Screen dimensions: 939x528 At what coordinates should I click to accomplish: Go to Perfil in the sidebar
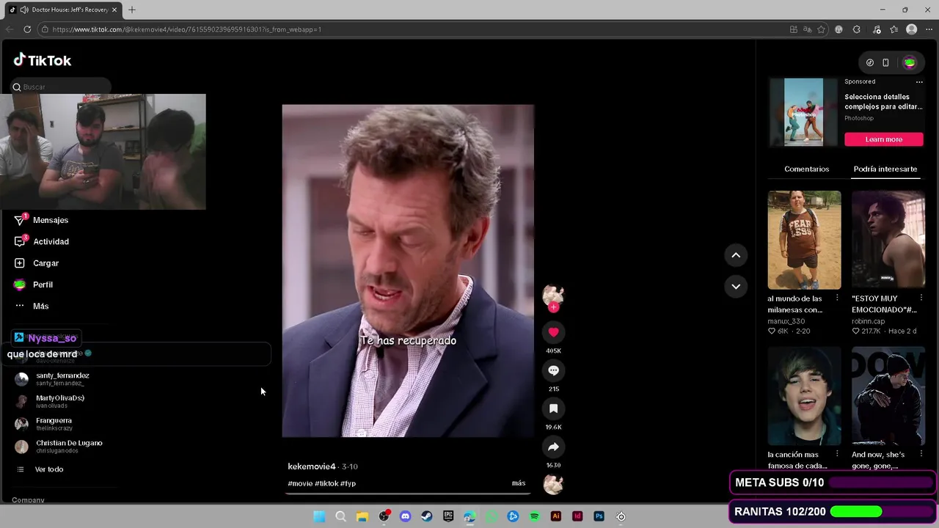pos(34,285)
